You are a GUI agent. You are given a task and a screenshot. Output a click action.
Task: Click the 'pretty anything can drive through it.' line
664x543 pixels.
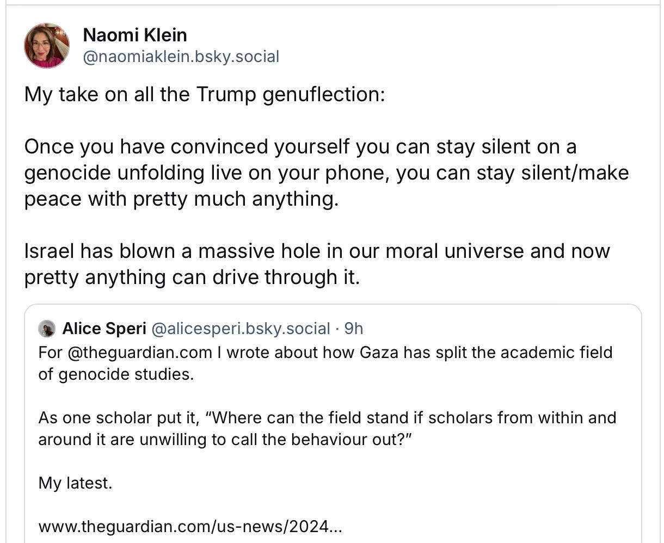point(192,277)
